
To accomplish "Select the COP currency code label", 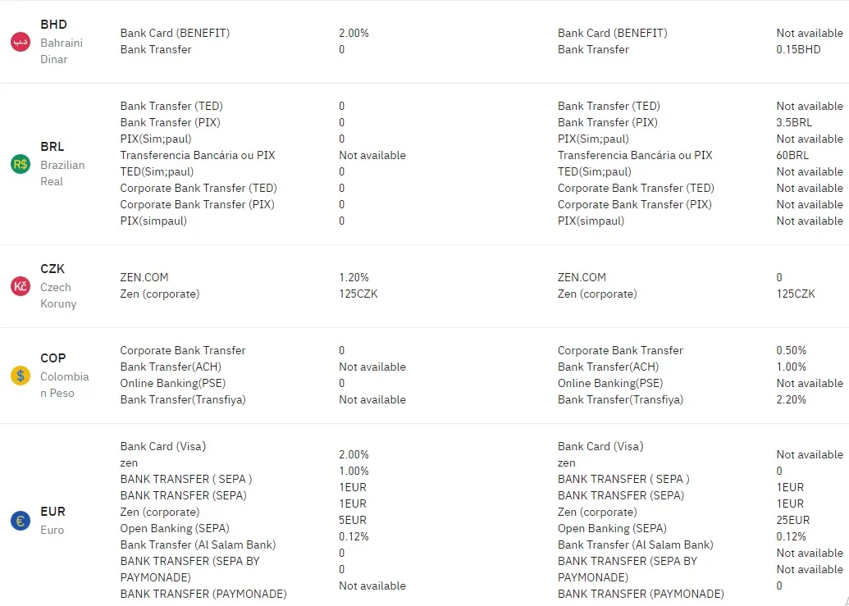I will pyautogui.click(x=53, y=358).
